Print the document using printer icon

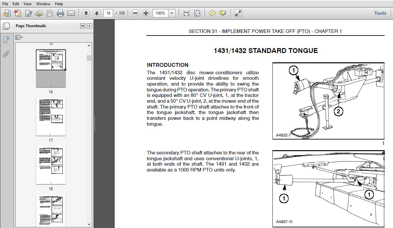(x=60, y=13)
